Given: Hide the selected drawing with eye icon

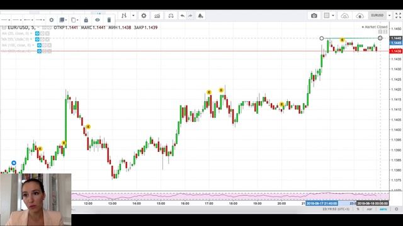Looking at the screenshot, I should click(98, 20).
